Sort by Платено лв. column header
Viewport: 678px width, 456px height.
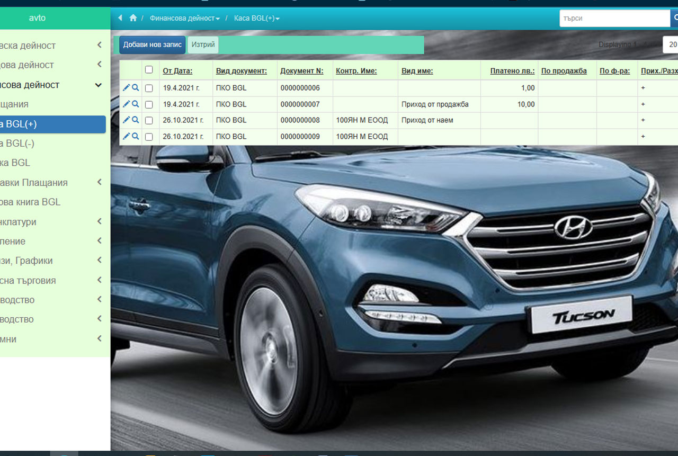point(512,71)
